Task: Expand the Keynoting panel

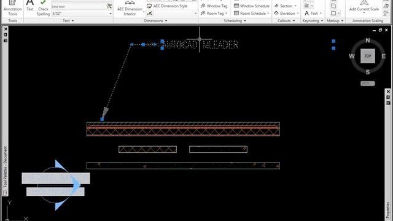Action: point(313,21)
